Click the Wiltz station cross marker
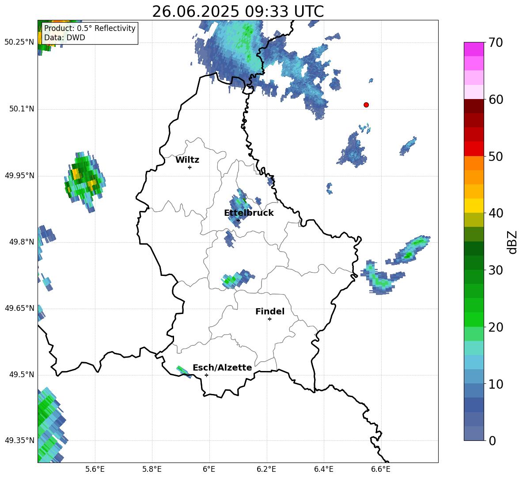The height and width of the screenshot is (478, 523). tap(189, 167)
